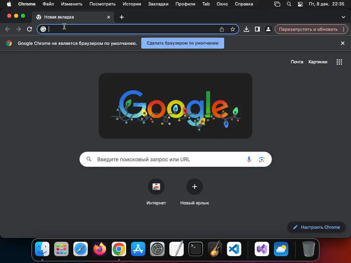
Task: Click the browser back arrow
Action: pos(8,29)
